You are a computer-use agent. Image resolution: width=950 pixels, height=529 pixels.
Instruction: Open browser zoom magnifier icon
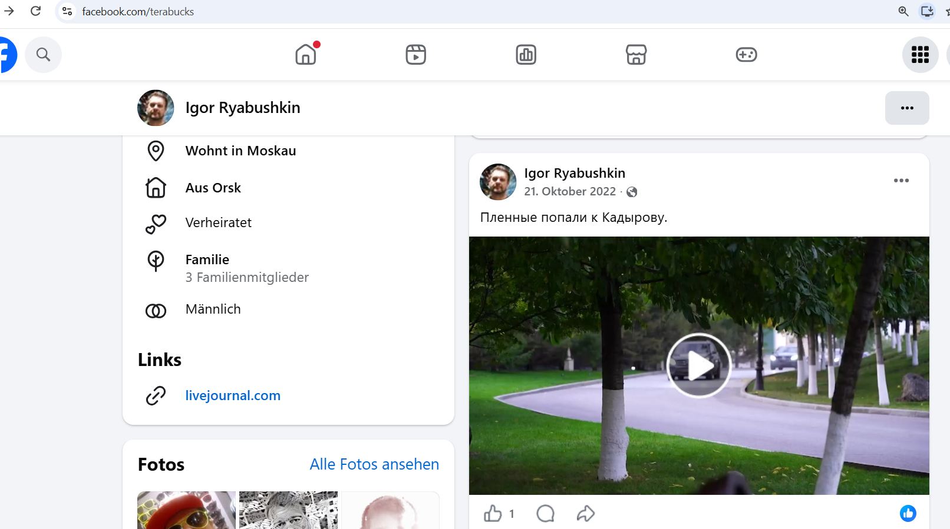pyautogui.click(x=903, y=11)
